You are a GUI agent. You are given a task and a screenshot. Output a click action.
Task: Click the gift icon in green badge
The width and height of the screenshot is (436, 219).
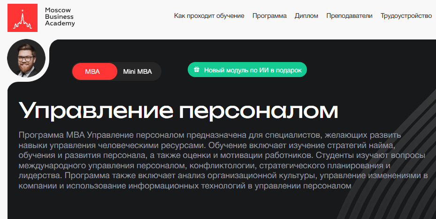[x=197, y=70]
